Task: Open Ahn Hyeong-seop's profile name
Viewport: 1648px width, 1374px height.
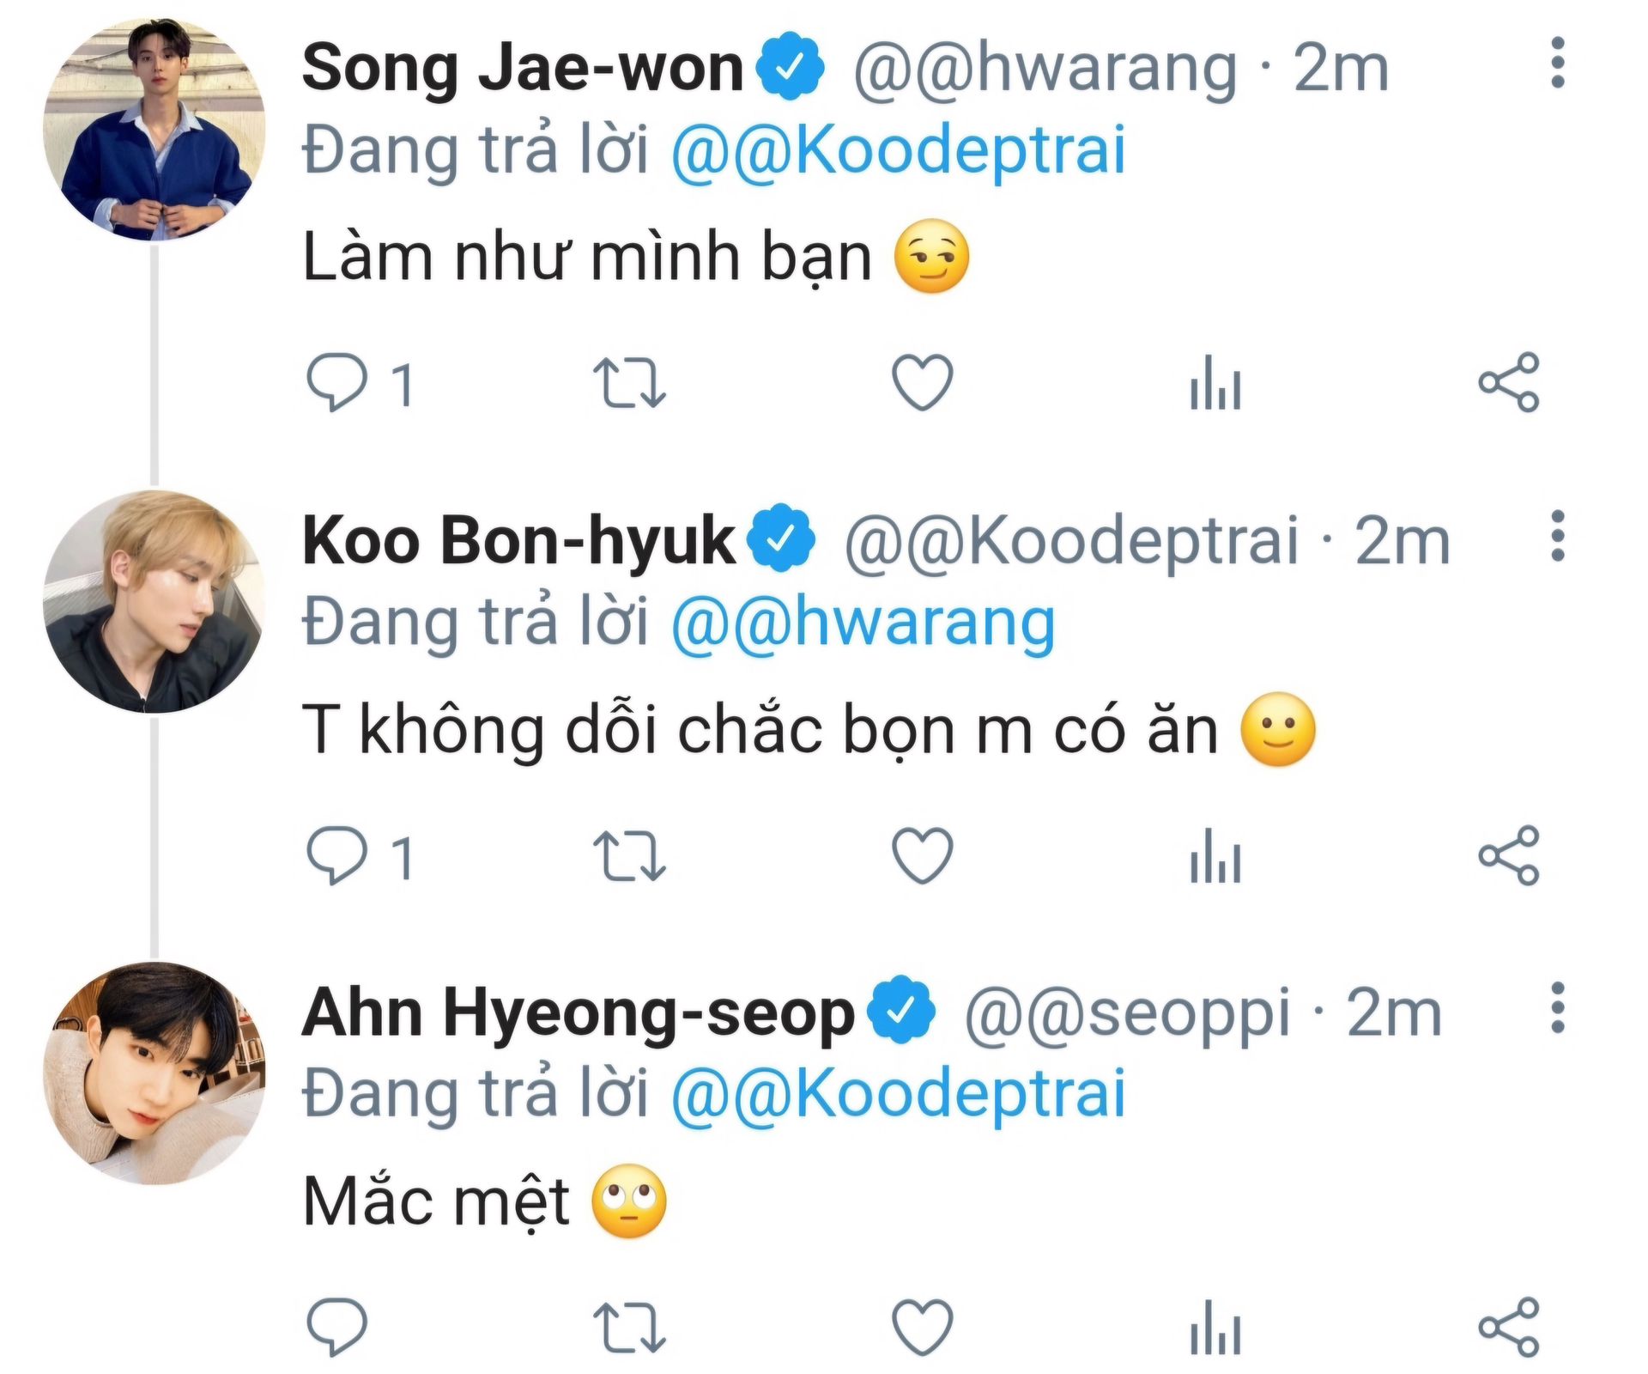Action: 578,1013
